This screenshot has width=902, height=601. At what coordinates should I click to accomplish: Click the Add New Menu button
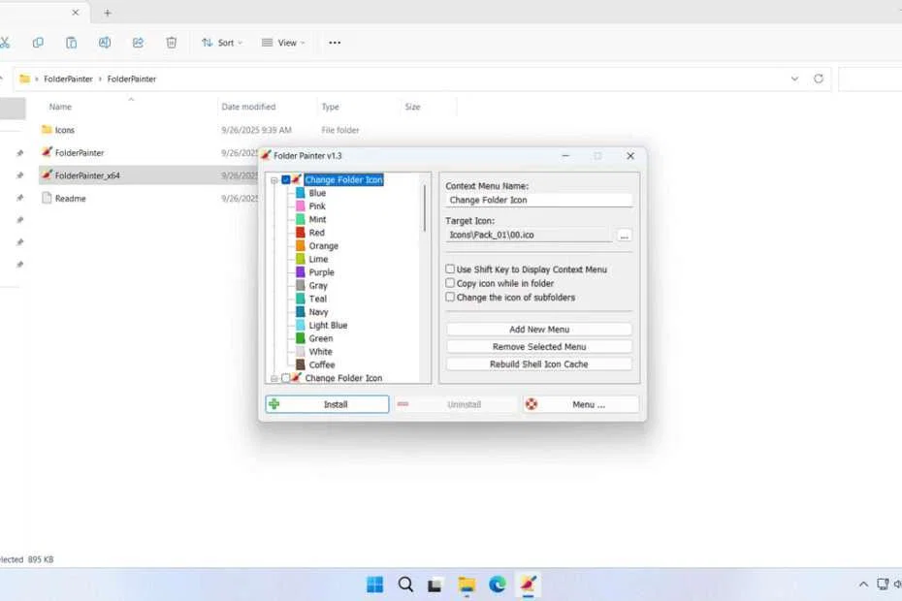[x=538, y=329]
